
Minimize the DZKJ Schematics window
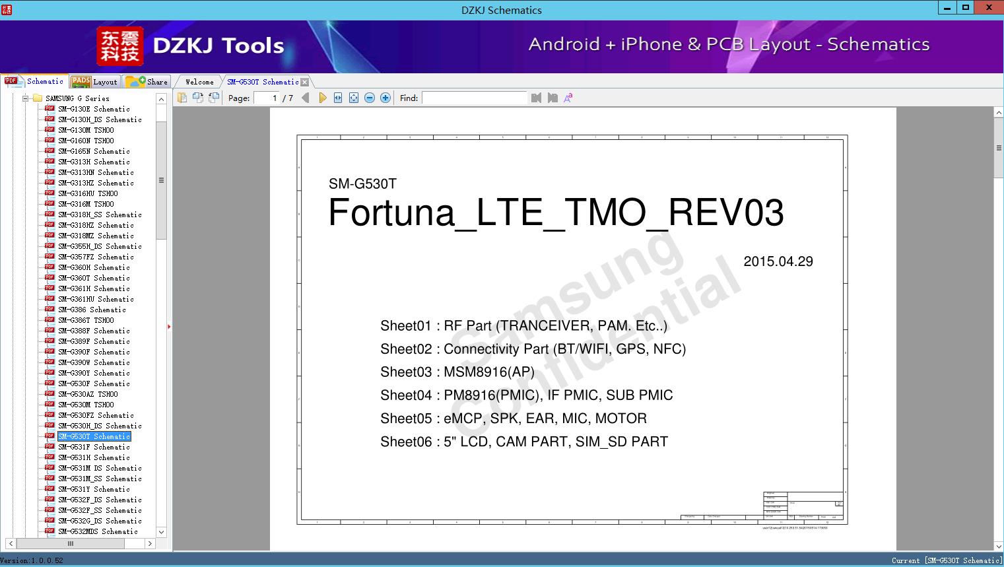coord(947,8)
